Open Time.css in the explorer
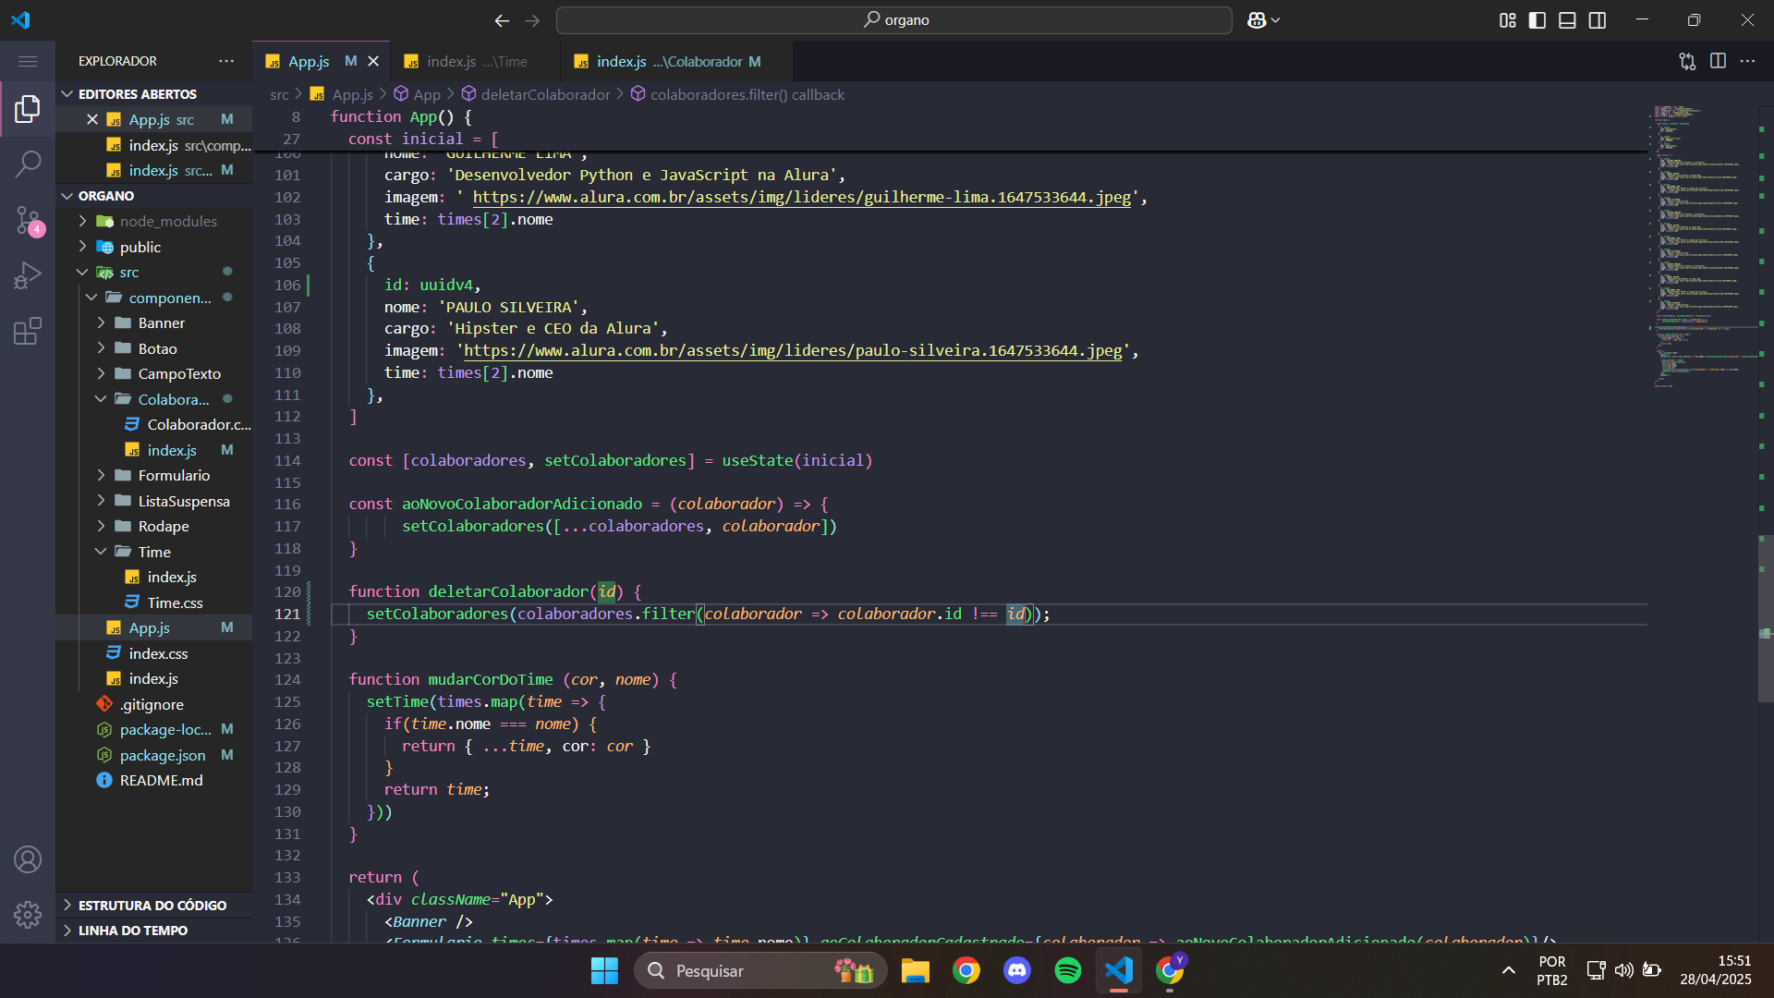Screen dimensions: 1774x998 click(153, 602)
